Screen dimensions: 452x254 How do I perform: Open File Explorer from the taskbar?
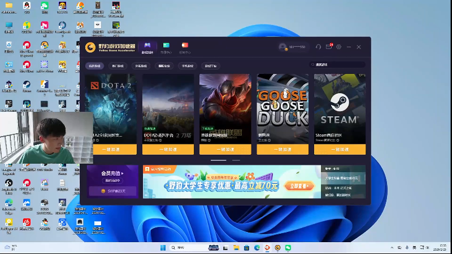(236, 248)
